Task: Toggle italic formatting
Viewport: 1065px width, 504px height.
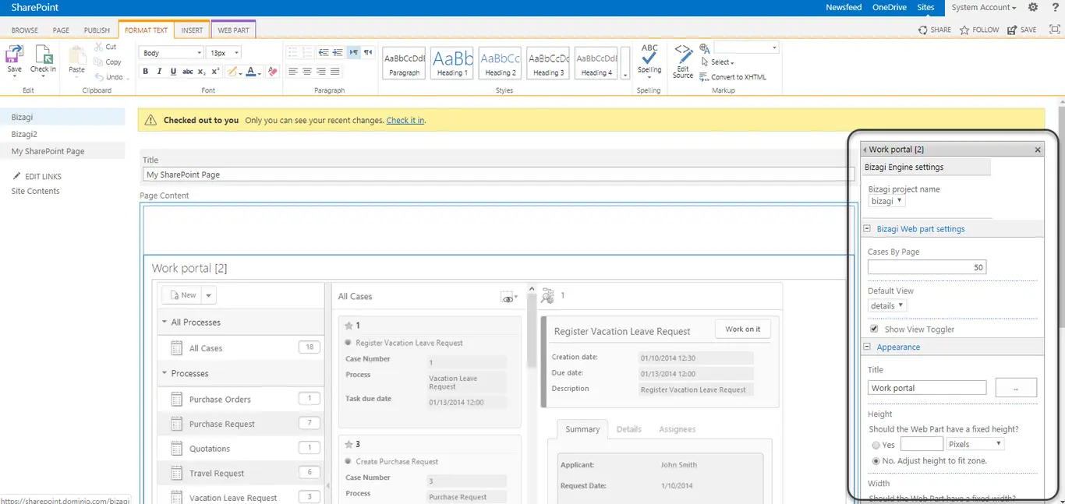Action: pyautogui.click(x=160, y=72)
